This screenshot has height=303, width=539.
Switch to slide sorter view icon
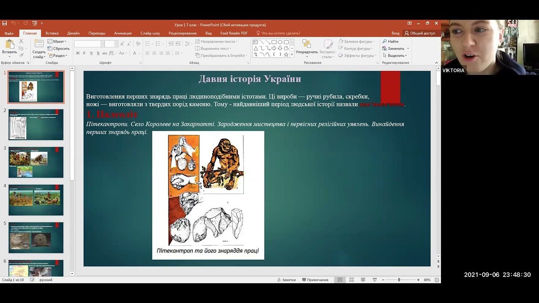(x=351, y=280)
